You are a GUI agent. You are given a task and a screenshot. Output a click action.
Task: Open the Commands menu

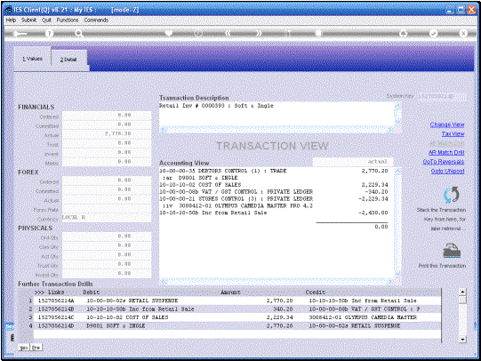click(96, 20)
